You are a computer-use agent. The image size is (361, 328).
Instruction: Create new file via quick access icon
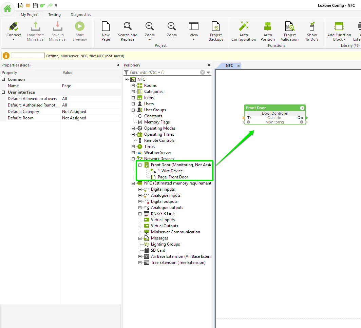pos(20,5)
